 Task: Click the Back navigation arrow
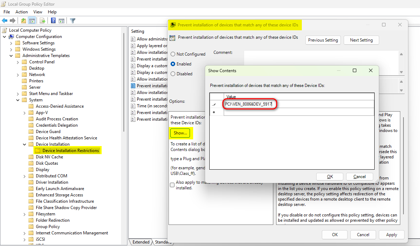(x=4, y=20)
